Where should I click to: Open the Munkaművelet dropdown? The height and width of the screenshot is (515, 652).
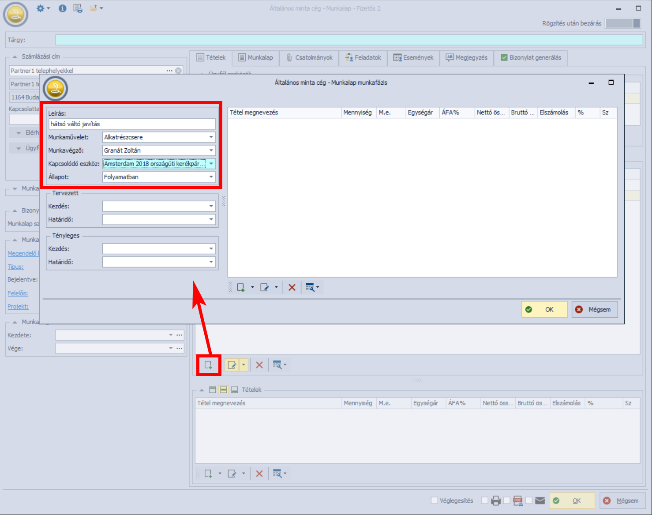[211, 137]
